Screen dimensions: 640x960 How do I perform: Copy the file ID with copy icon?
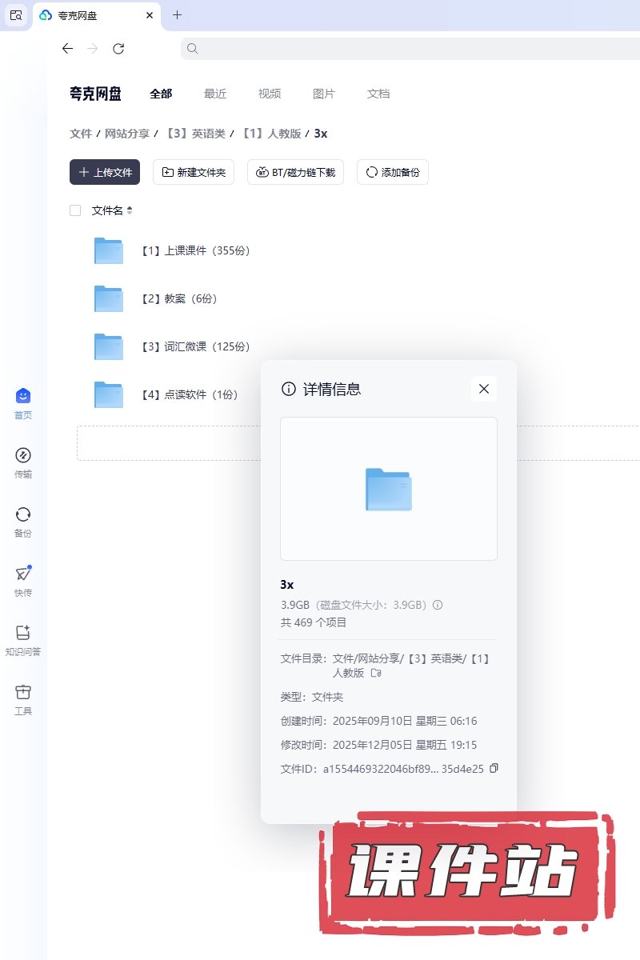(494, 768)
